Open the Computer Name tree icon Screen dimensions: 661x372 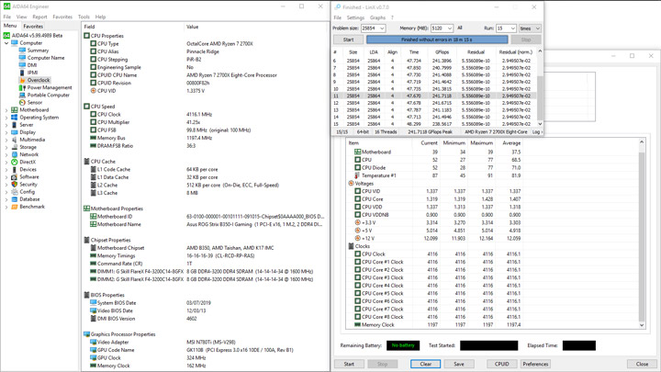22,58
